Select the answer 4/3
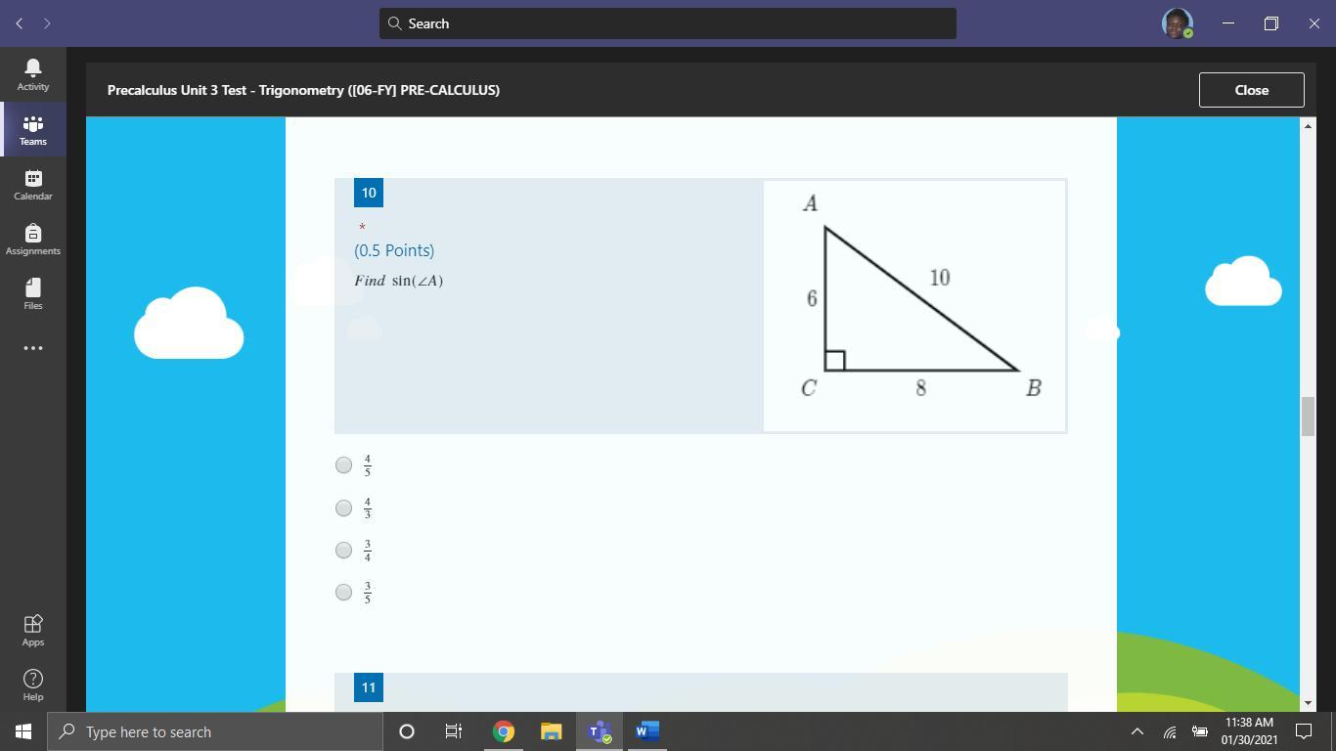 click(x=343, y=508)
